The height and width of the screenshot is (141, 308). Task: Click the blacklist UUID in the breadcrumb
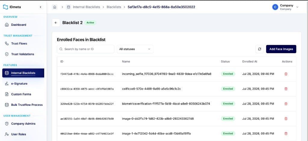click(162, 7)
